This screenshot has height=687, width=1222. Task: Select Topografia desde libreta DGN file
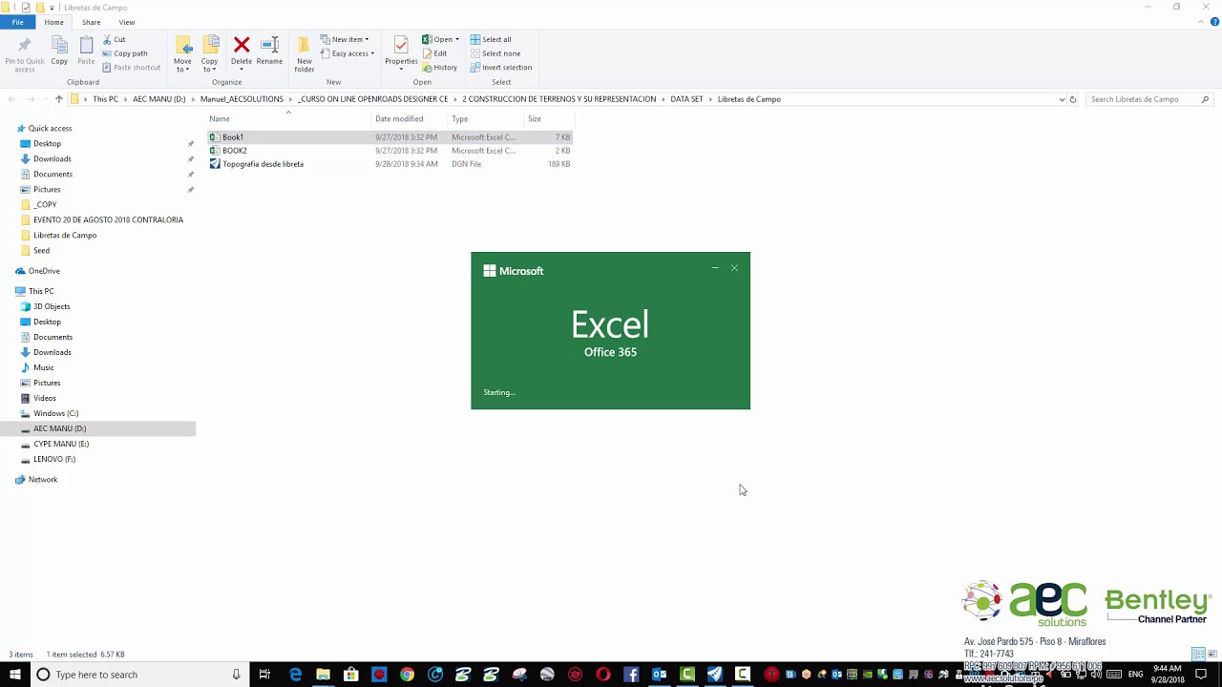pos(390,164)
